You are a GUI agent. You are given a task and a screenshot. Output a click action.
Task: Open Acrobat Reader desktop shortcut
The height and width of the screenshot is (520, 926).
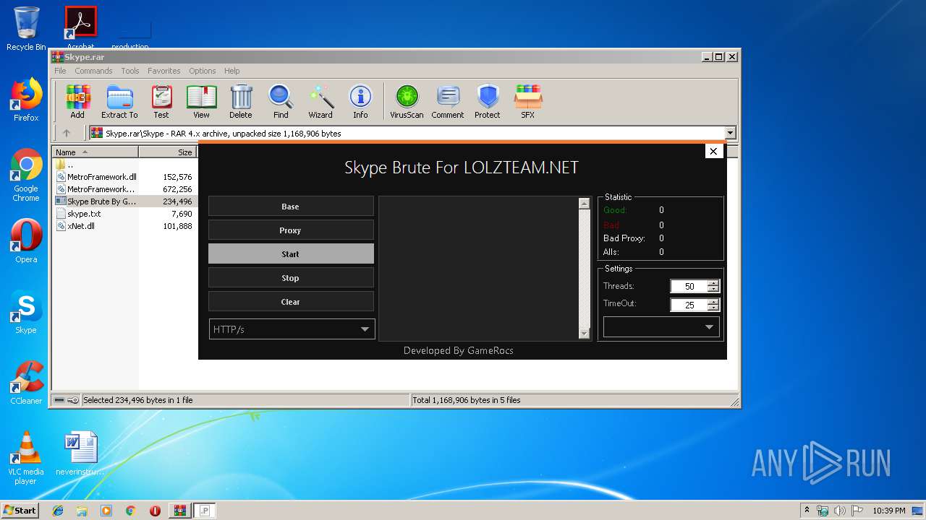[81, 28]
